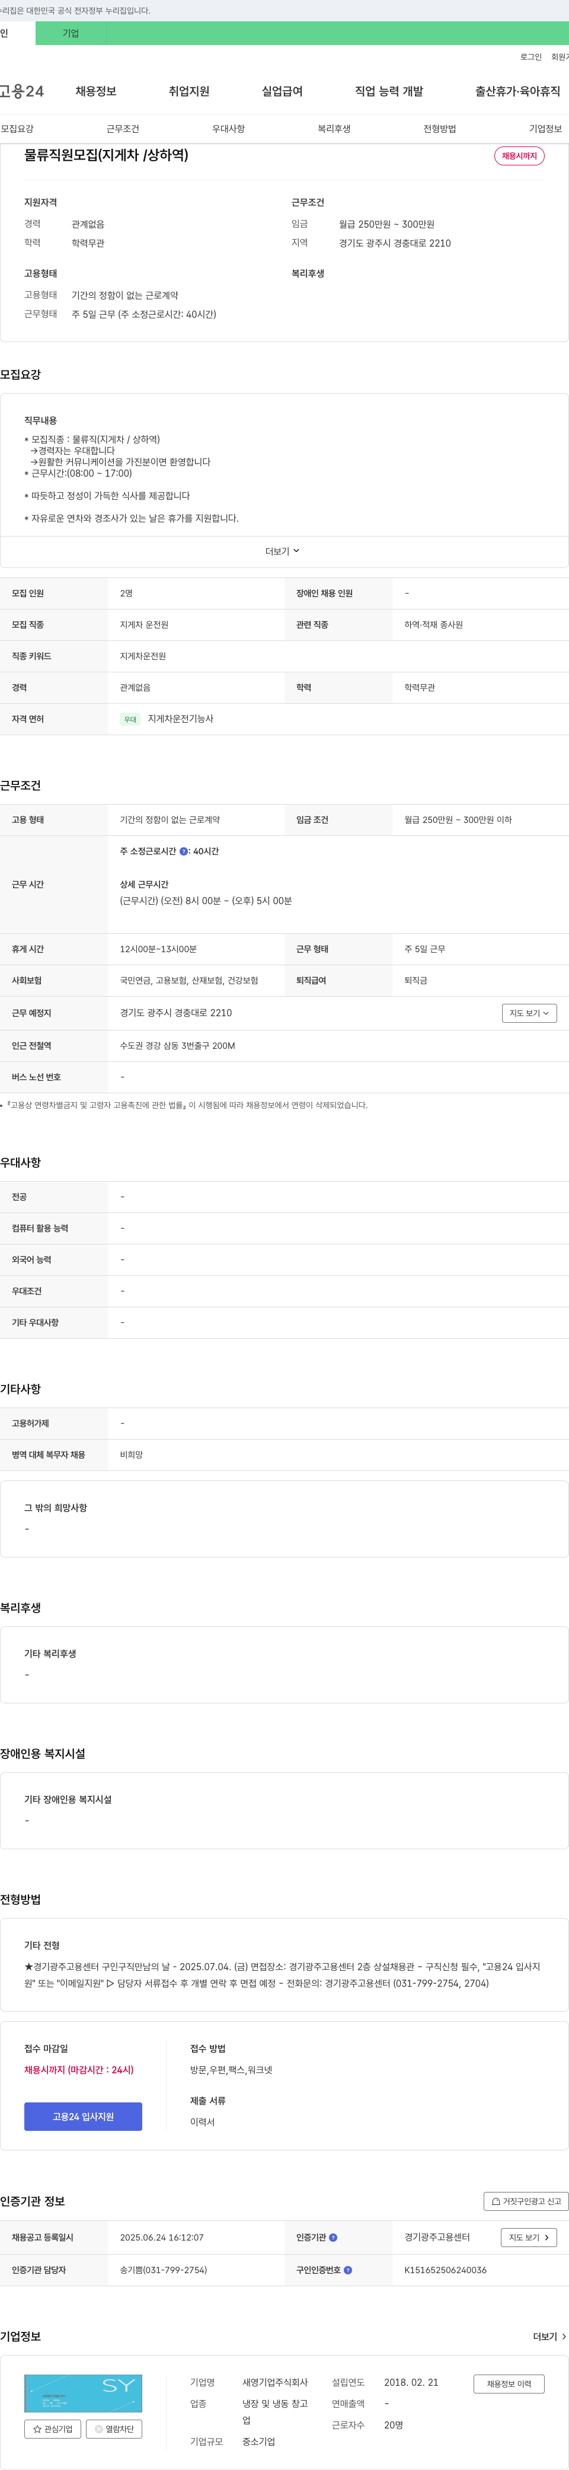
Task: Jump to the 기업정보 section tab
Action: pyautogui.click(x=545, y=129)
